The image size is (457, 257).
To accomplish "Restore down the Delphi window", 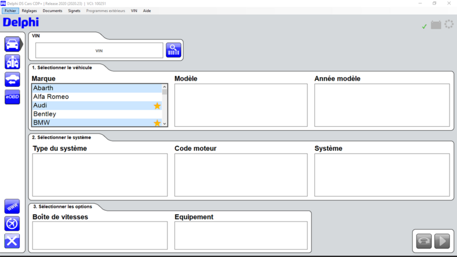I will coord(434,3).
